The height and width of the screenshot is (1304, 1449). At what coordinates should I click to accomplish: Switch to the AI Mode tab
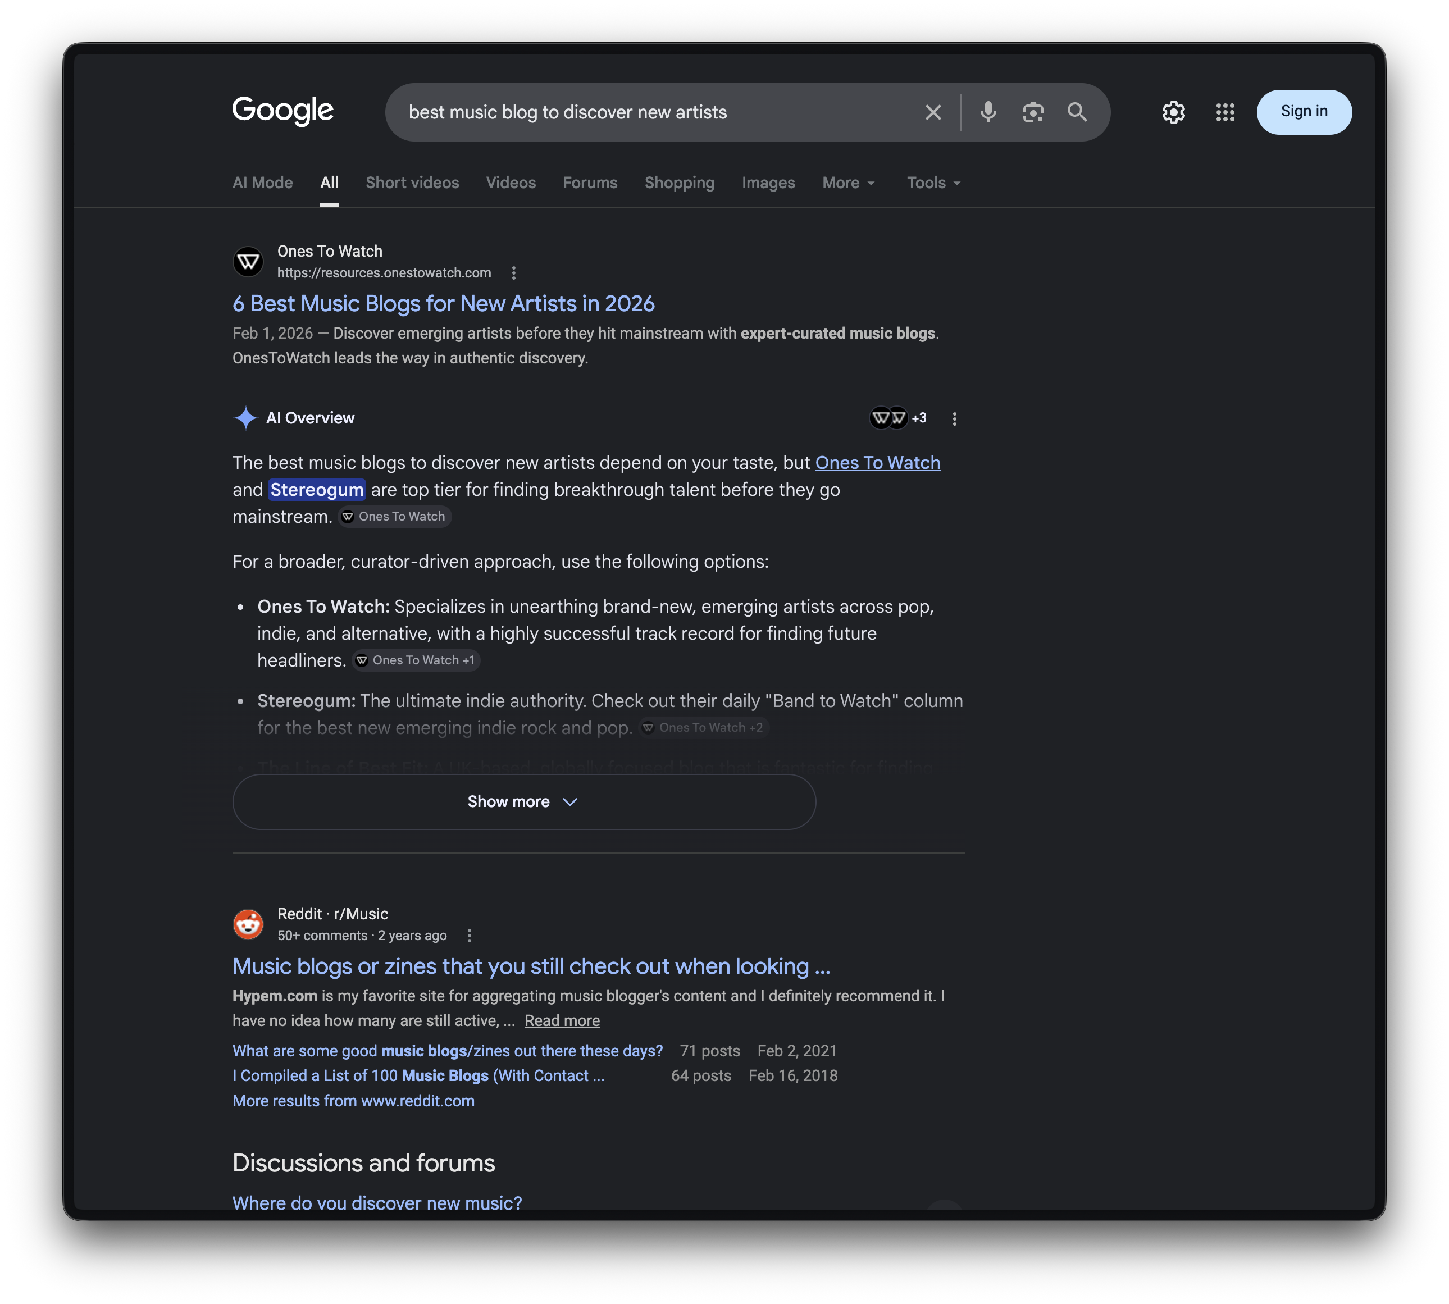click(x=262, y=183)
